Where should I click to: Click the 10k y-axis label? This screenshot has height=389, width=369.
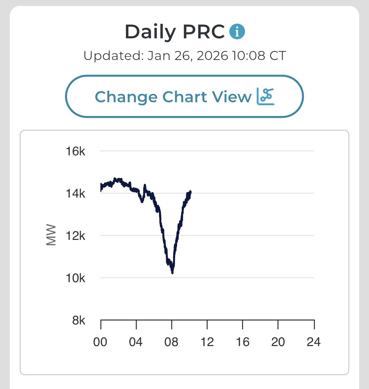pyautogui.click(x=75, y=278)
